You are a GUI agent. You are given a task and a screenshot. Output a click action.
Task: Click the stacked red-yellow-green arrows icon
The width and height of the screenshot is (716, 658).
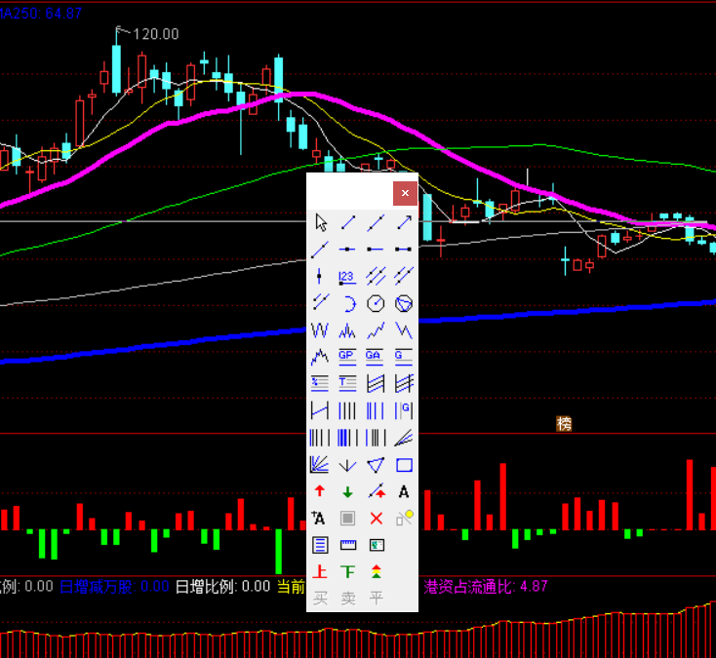click(377, 572)
